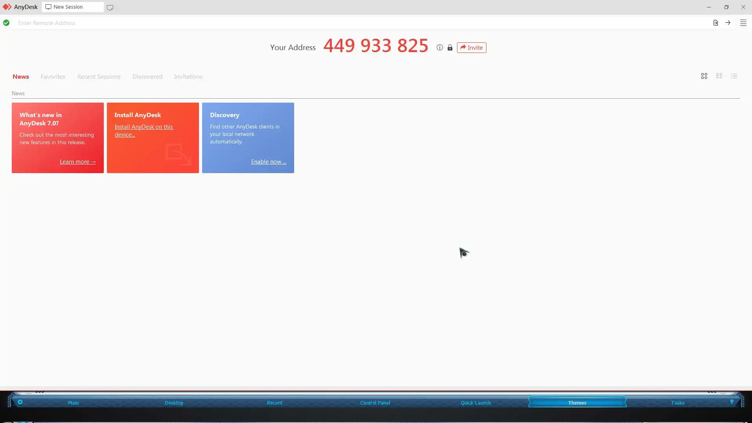Click the AnyDesk logo in title bar
The image size is (752, 423).
pos(7,7)
